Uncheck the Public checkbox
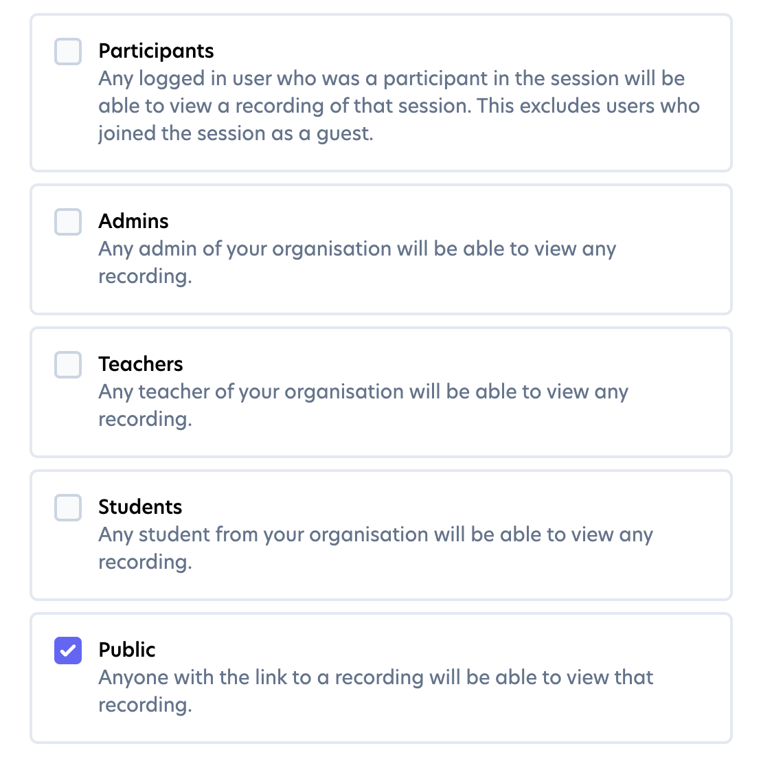This screenshot has height=768, width=772. coord(68,651)
